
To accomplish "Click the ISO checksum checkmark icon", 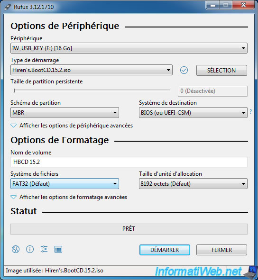I will tap(184, 70).
